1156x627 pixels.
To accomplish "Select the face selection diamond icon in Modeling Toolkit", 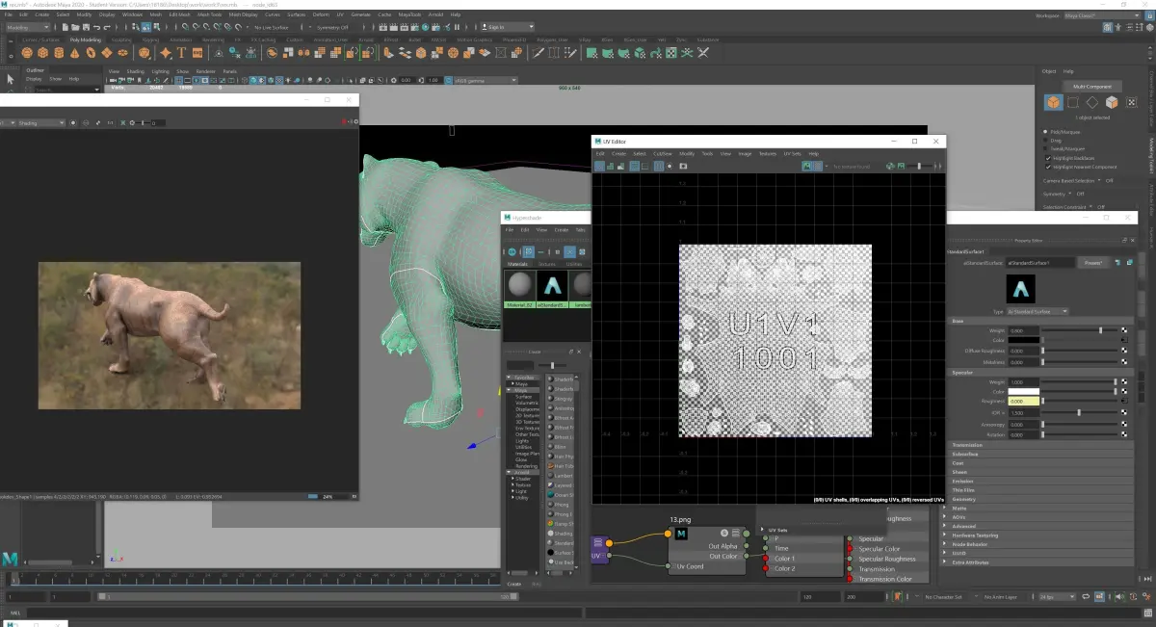I will click(x=1092, y=102).
